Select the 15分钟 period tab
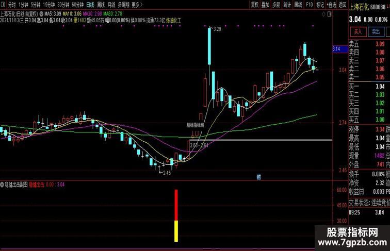Image resolution: width=390 pixels, height=251 pixels. click(48, 5)
